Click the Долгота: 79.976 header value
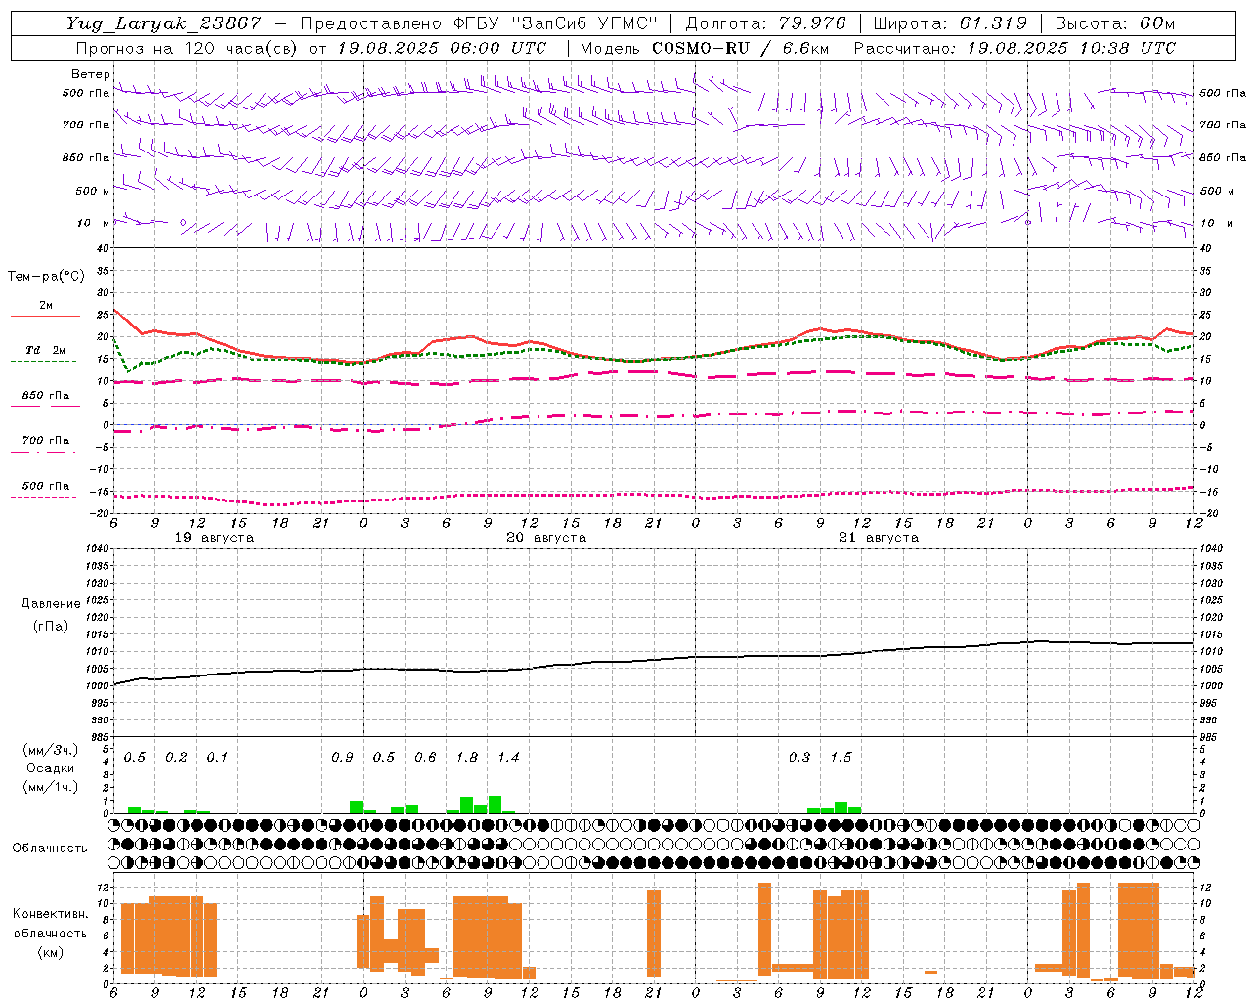 click(765, 23)
